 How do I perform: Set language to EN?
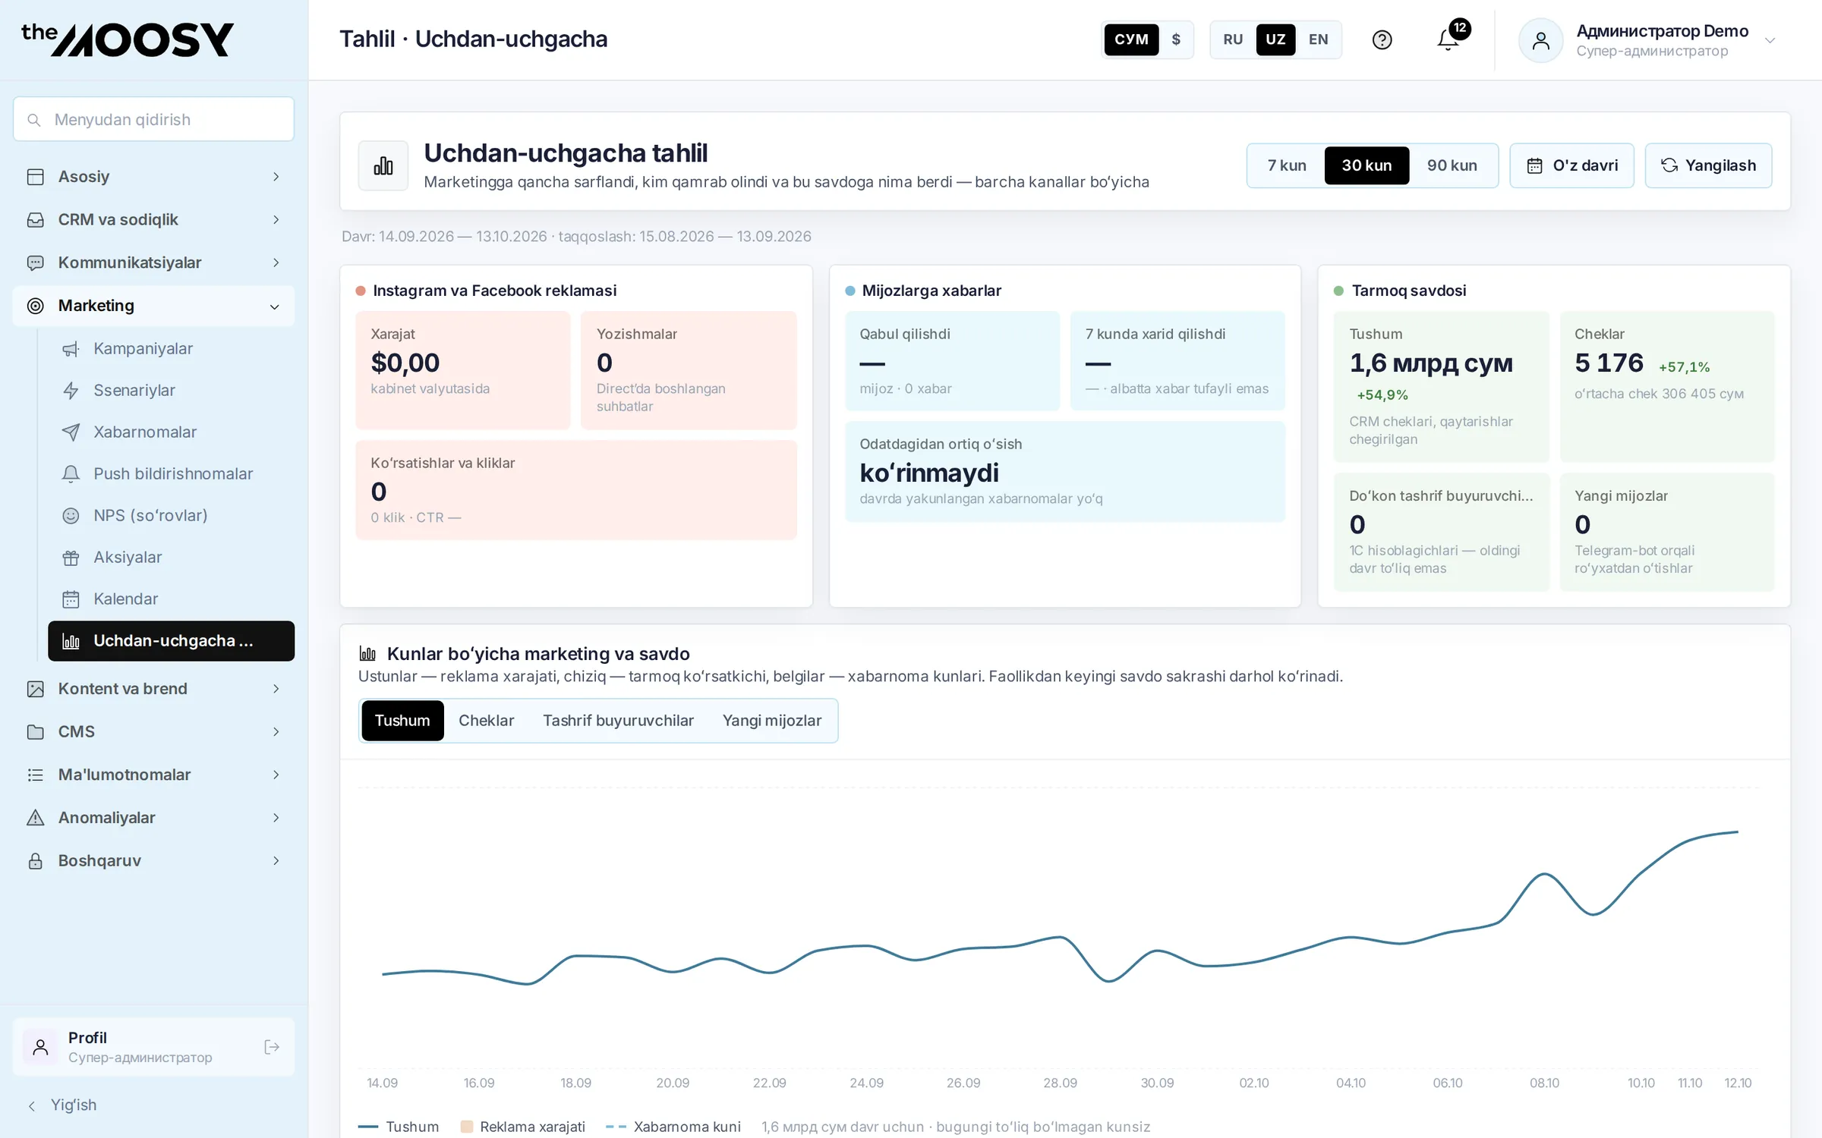click(1318, 39)
